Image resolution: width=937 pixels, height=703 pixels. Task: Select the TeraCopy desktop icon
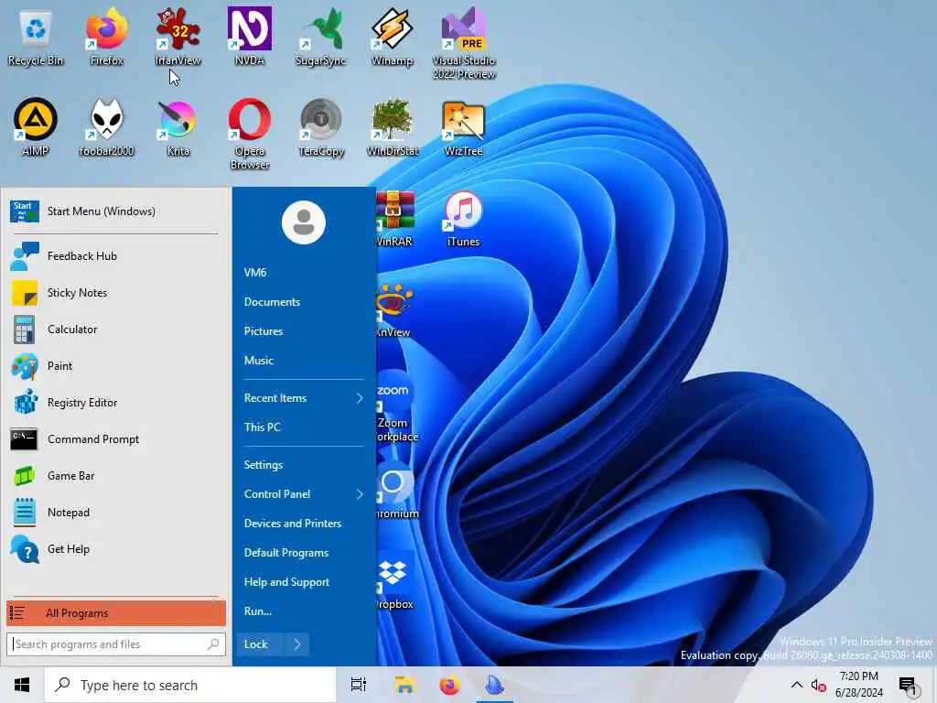point(321,126)
